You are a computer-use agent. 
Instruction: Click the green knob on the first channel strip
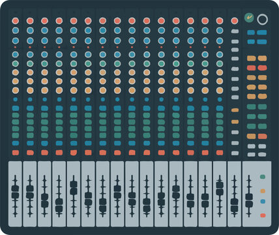tap(16, 63)
